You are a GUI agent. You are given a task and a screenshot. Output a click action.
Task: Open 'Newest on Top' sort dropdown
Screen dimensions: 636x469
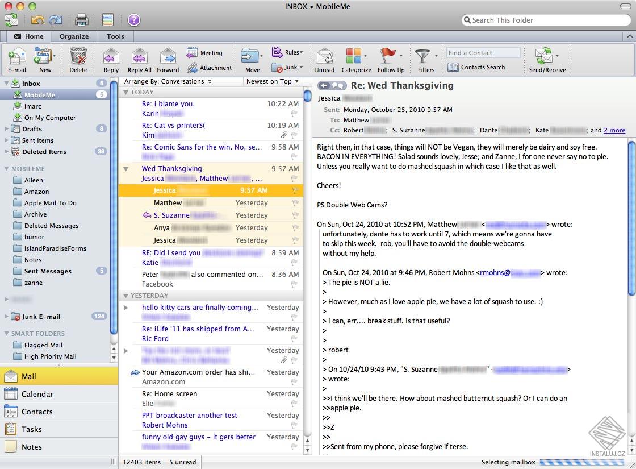point(272,81)
